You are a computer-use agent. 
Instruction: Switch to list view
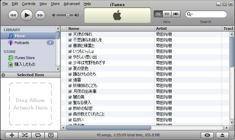158,14
